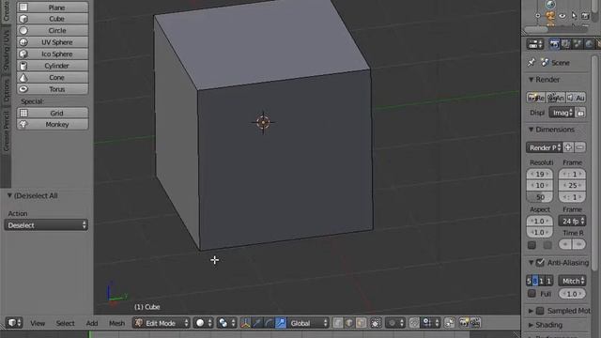Open the Render Presets dropdown
This screenshot has height=338, width=601.
click(544, 147)
